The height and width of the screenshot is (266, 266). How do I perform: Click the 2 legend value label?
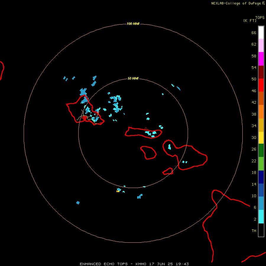pyautogui.click(x=255, y=219)
